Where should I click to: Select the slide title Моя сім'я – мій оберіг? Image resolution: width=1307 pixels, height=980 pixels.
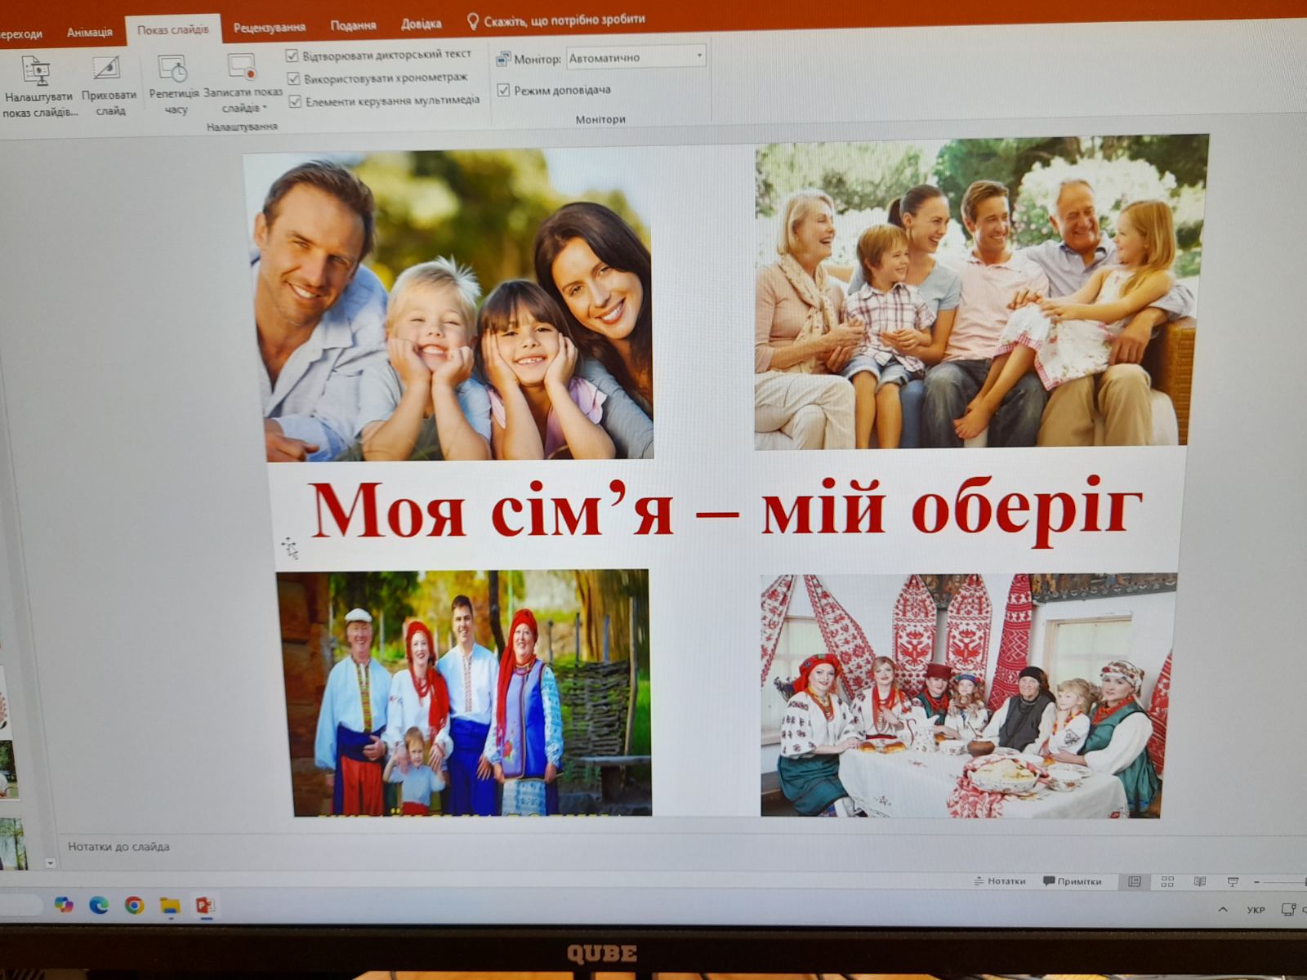(726, 510)
